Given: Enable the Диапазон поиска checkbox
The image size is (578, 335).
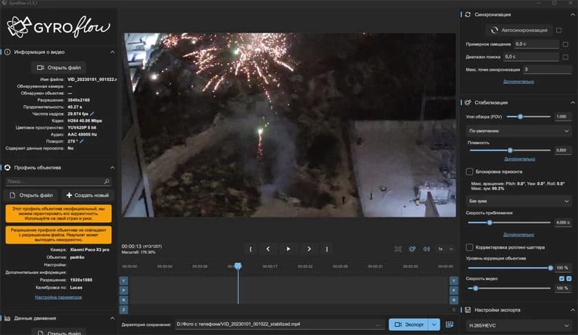Looking at the screenshot, I should click(566, 57).
